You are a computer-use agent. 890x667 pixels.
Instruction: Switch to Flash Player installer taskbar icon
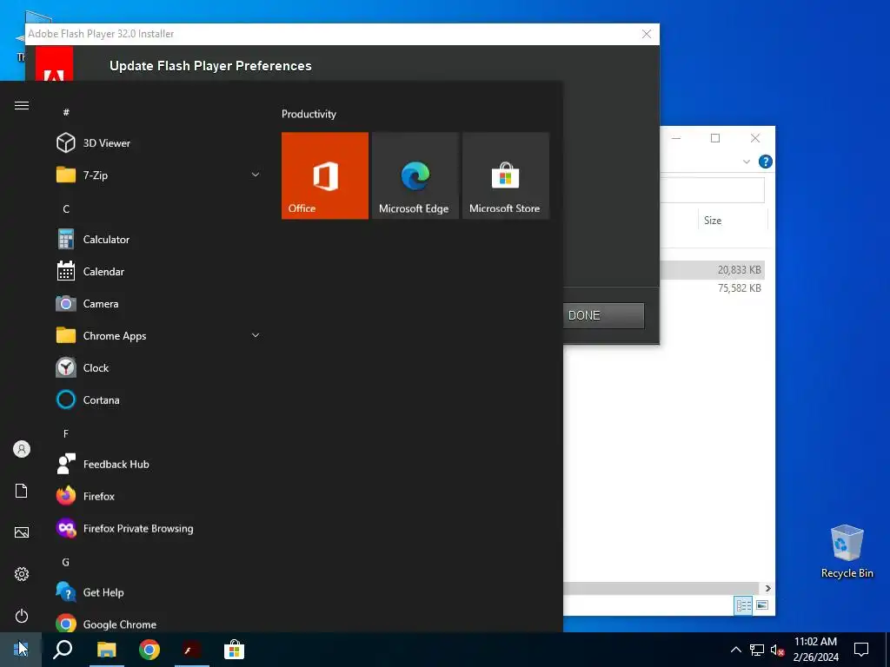pos(191,650)
